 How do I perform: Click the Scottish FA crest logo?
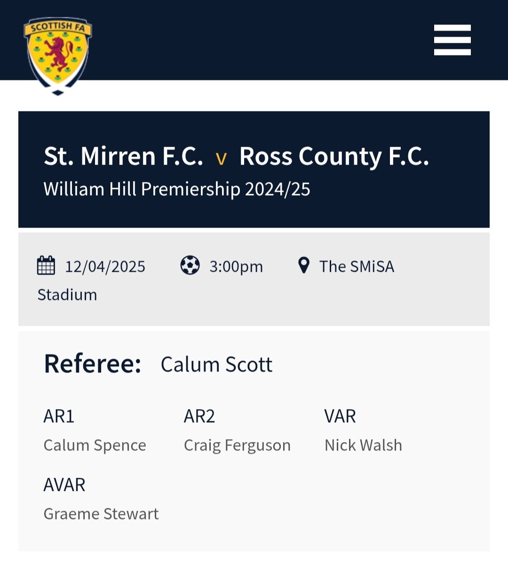tap(58, 56)
